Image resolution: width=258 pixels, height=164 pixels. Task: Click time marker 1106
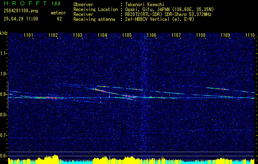(151, 35)
